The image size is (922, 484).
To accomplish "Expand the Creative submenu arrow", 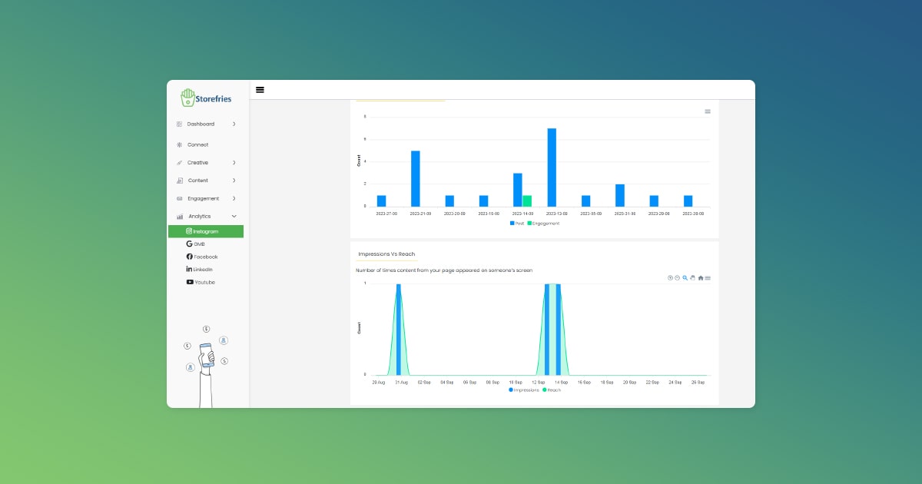I will pos(234,163).
